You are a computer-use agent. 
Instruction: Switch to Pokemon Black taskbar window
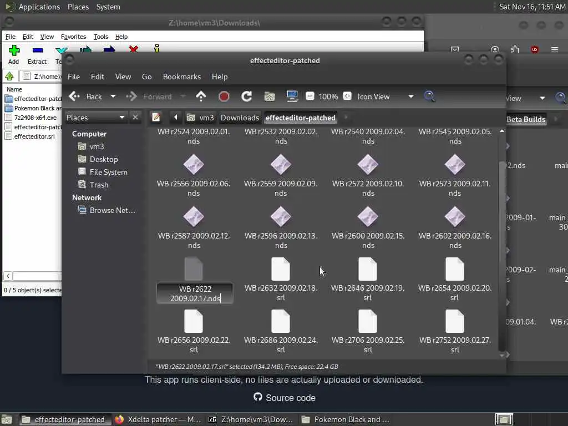(346, 419)
